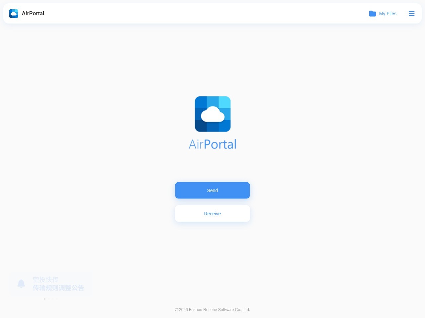Click blank space between logo and Send button

pos(212,166)
